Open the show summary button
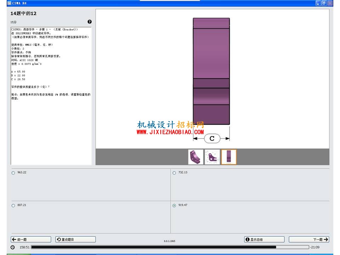The image size is (340, 255). click(264, 239)
